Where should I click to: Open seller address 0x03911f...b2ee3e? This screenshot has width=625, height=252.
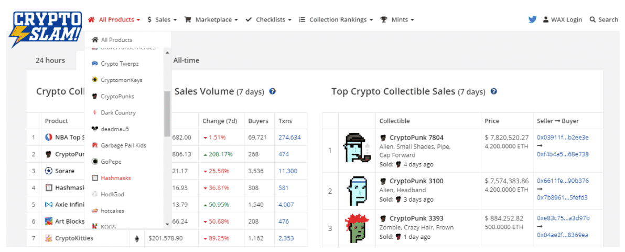coord(563,138)
